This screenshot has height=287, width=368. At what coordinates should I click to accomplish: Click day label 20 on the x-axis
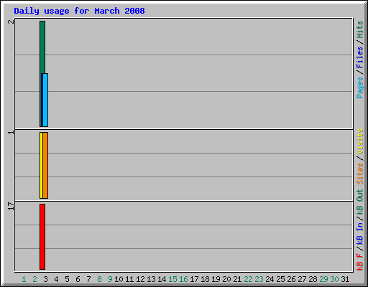[226, 279]
